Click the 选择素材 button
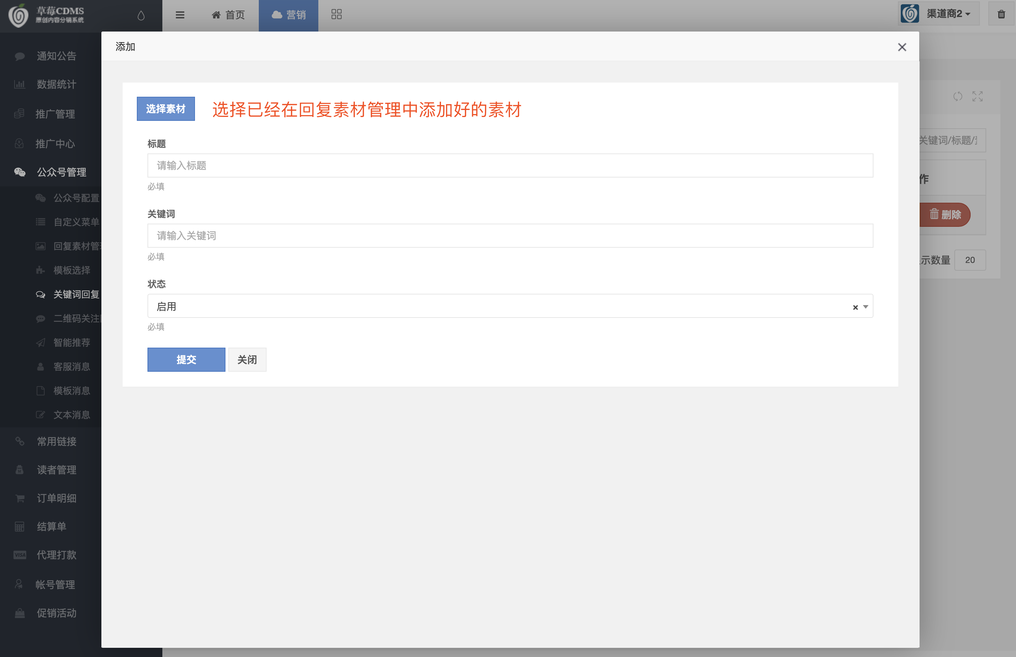Screen dimensions: 1016x657 click(x=166, y=109)
